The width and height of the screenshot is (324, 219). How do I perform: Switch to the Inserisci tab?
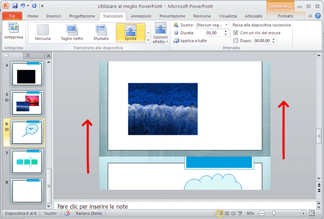[53, 16]
